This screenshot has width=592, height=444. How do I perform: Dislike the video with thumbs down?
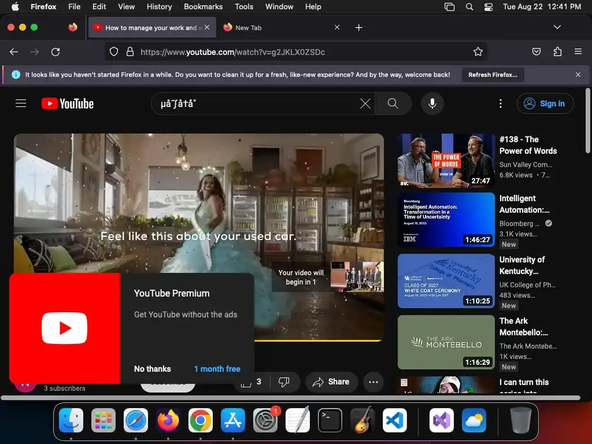coord(284,382)
